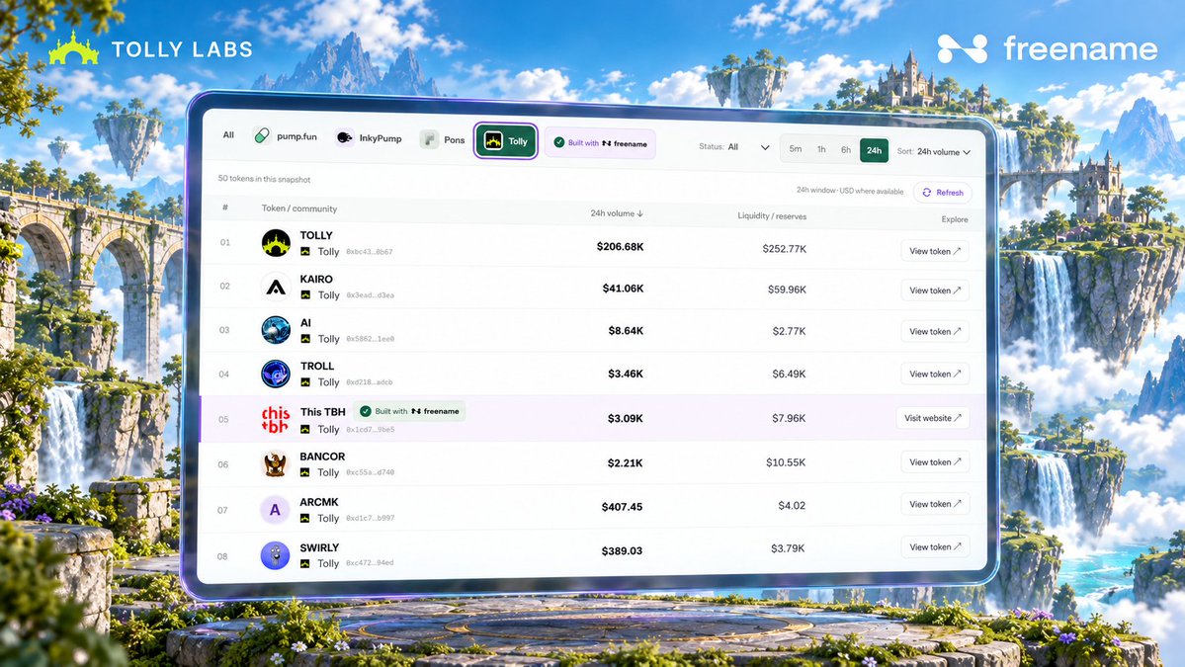Click the BANCOR token name

[322, 457]
